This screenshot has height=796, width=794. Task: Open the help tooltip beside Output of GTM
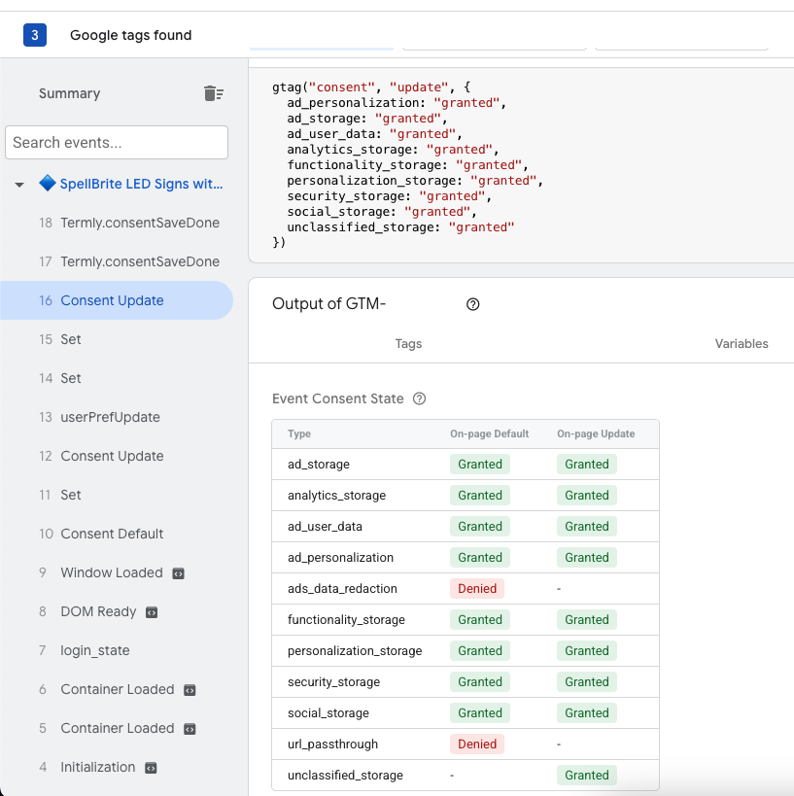point(473,304)
